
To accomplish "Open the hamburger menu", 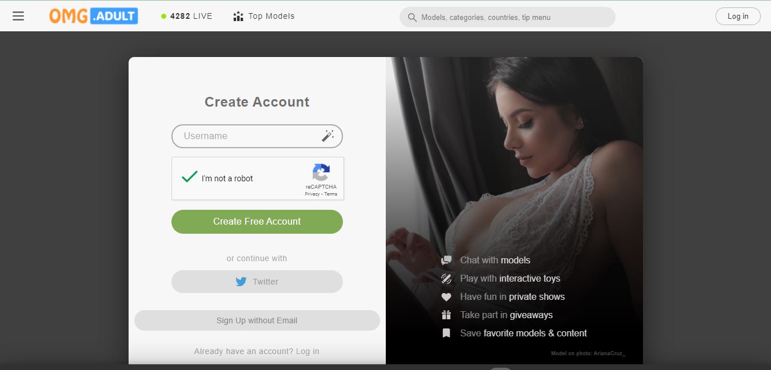I will pyautogui.click(x=18, y=16).
